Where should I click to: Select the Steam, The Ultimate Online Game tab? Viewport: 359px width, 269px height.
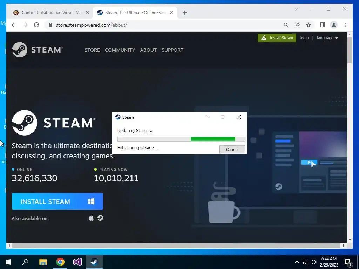[135, 13]
